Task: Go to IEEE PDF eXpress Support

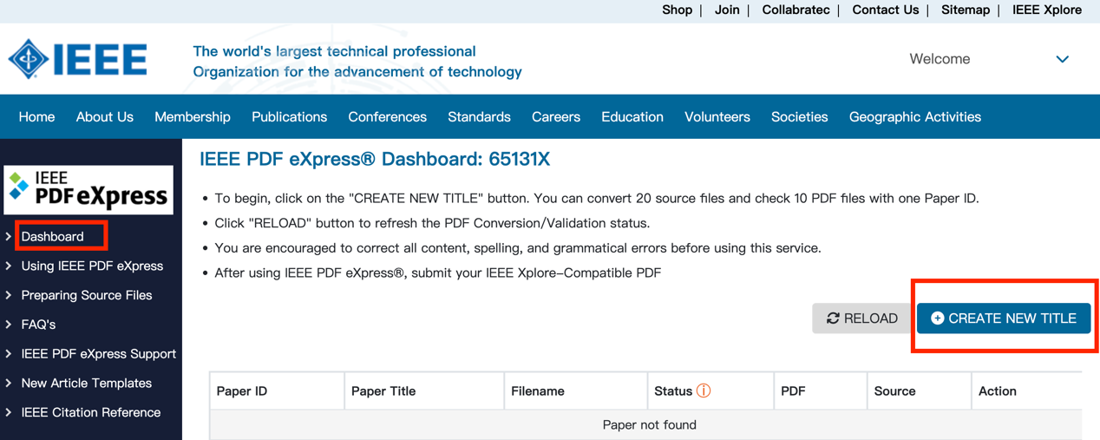Action: tap(98, 354)
